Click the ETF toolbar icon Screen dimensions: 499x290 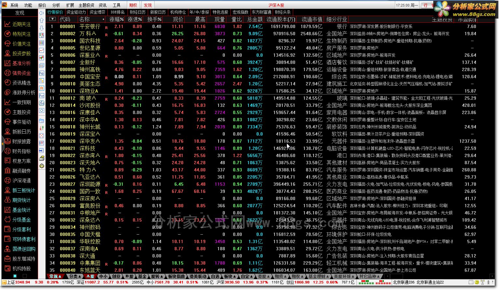click(41, 143)
